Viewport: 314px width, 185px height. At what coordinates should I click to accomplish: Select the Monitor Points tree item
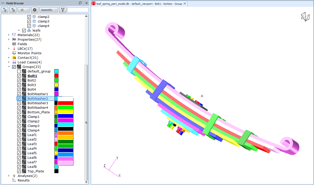point(29,53)
